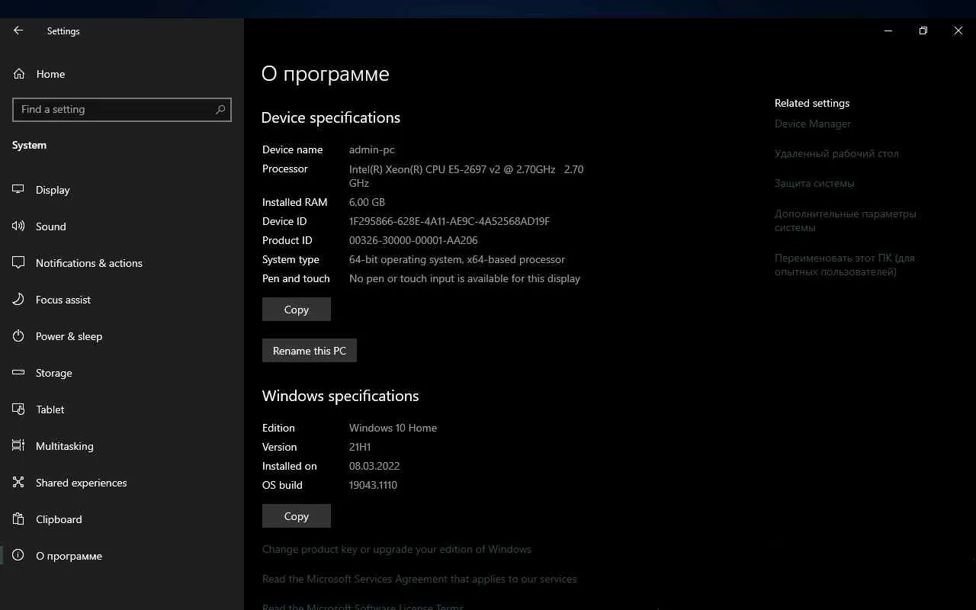Image resolution: width=976 pixels, height=610 pixels.
Task: Copy the Windows specifications
Action: pos(296,516)
